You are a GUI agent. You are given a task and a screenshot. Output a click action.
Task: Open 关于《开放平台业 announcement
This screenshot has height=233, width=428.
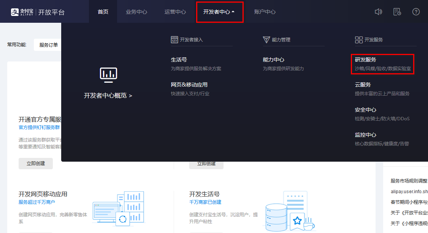point(409,213)
